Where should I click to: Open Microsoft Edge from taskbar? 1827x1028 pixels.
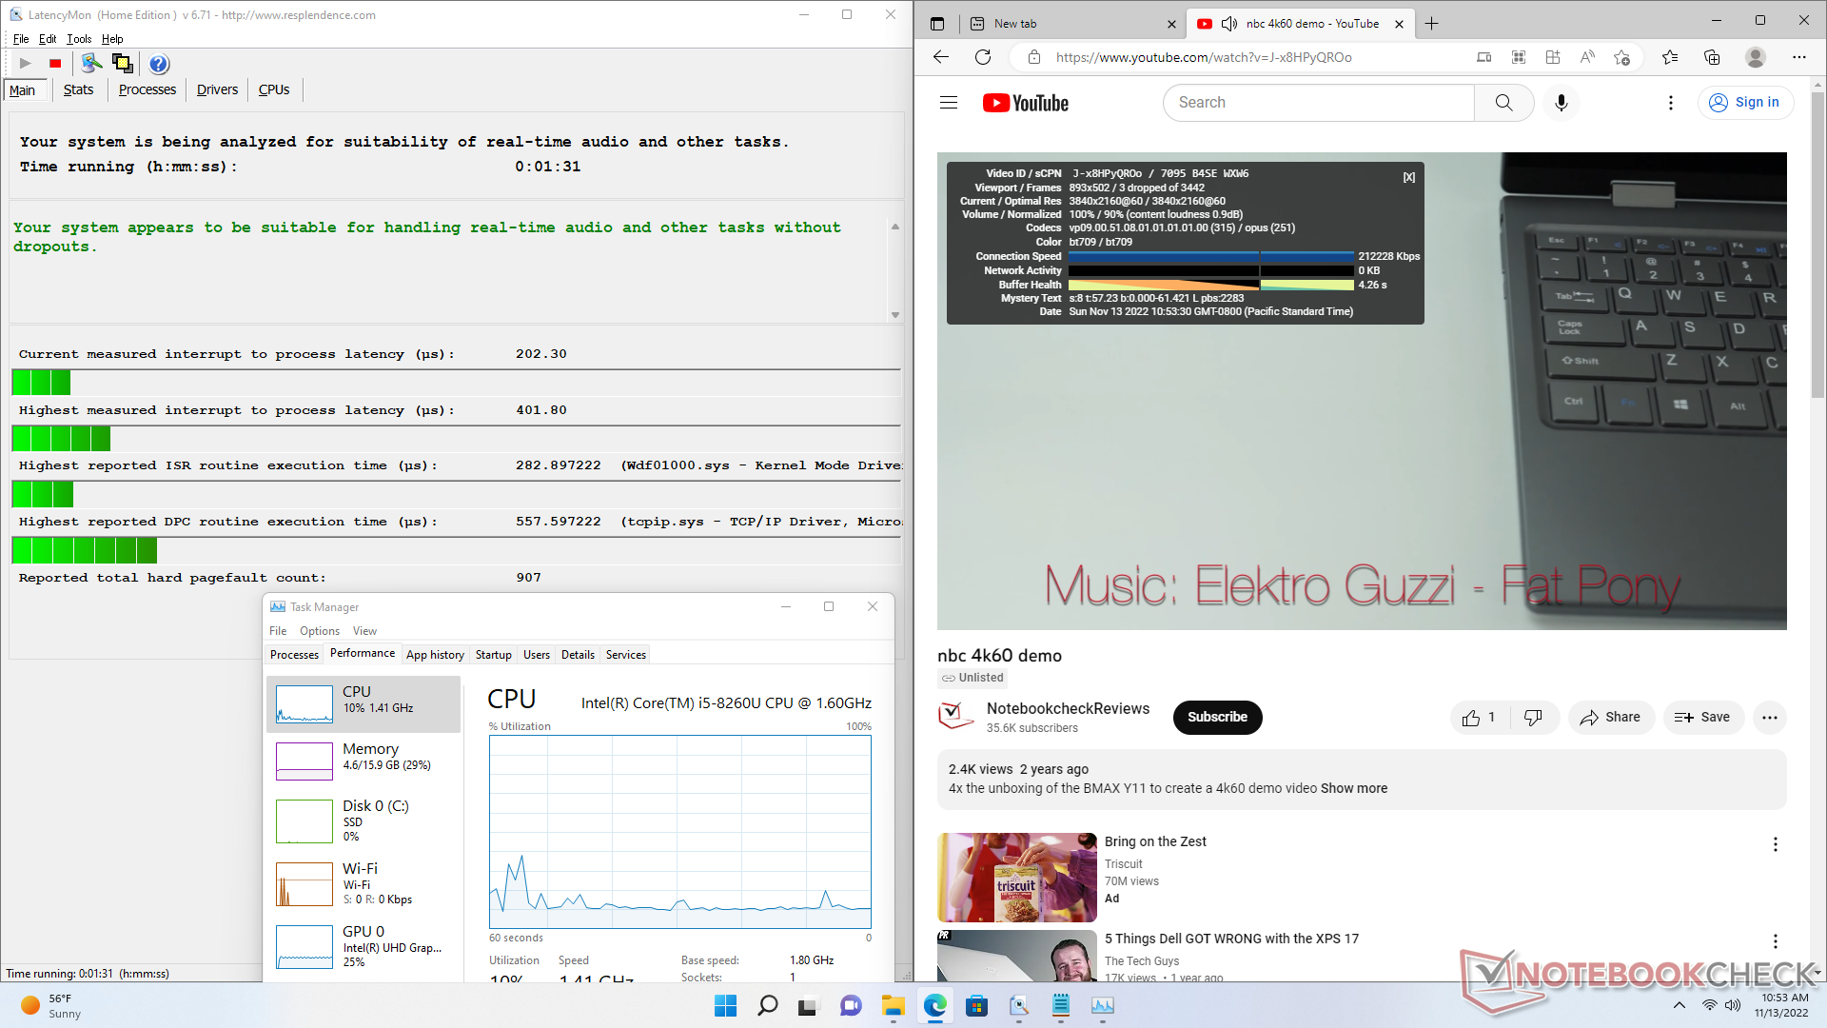click(935, 1005)
